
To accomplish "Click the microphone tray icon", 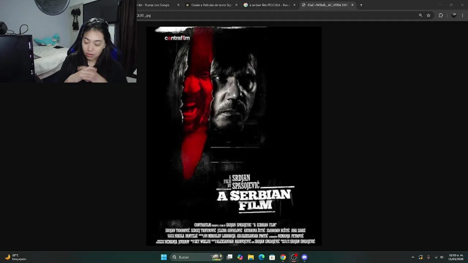I will (429, 257).
